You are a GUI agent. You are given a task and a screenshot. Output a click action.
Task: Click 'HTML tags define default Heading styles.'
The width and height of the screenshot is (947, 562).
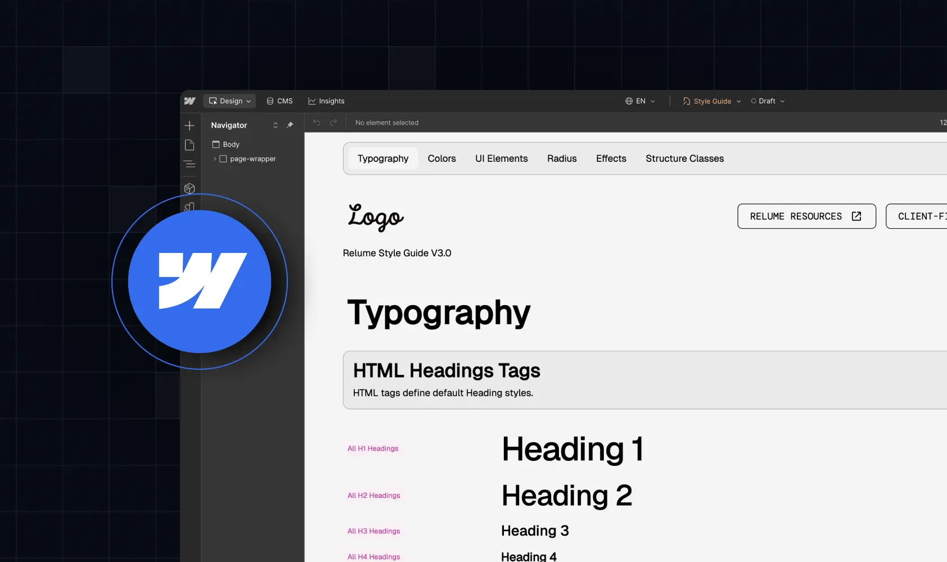[x=443, y=393]
